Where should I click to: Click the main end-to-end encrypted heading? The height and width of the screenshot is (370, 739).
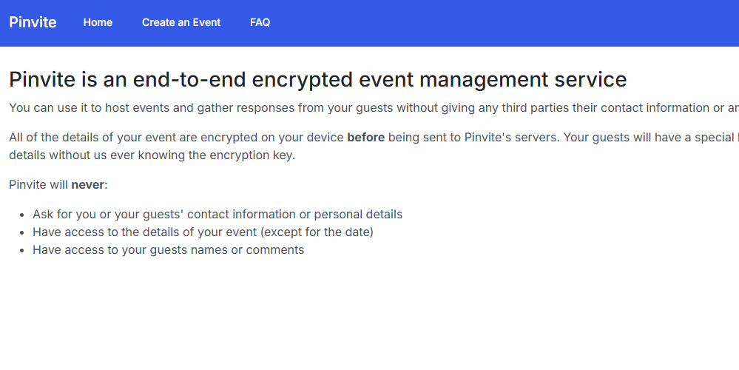[317, 80]
